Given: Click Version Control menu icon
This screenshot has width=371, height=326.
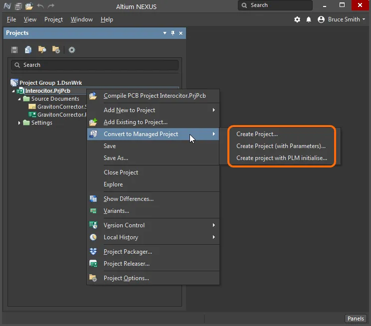Looking at the screenshot, I should [93, 225].
